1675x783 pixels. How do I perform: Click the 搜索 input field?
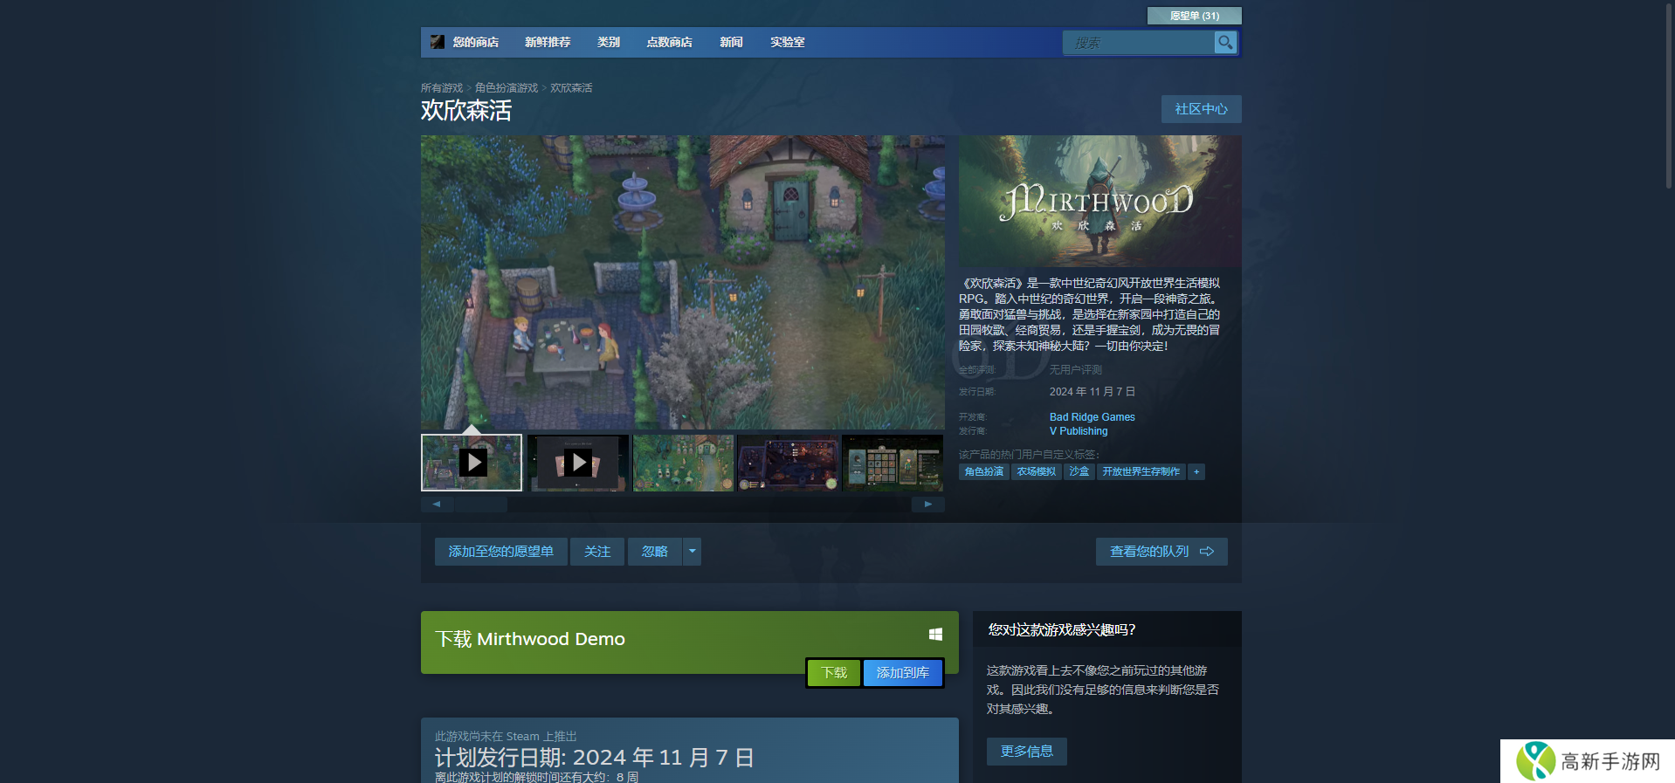pyautogui.click(x=1138, y=43)
